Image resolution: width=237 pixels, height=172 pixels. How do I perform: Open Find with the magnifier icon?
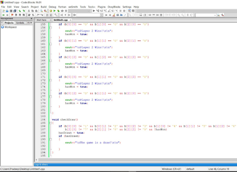coord(41,11)
